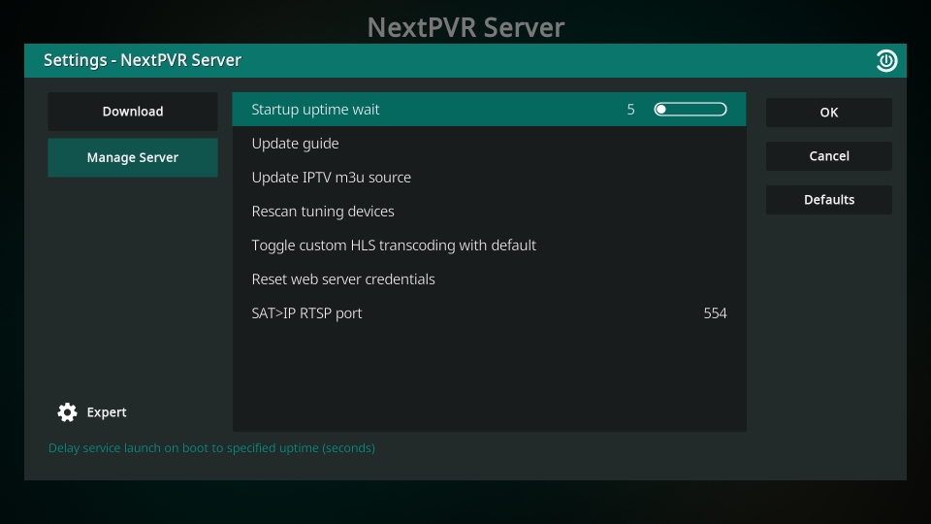Click the Startup uptime wait slider track
931x524 pixels.
(x=690, y=110)
